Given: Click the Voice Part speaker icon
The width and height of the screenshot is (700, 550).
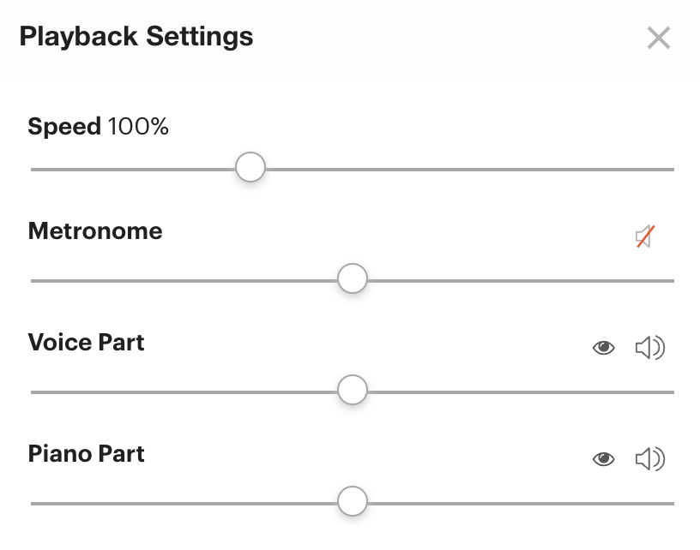Looking at the screenshot, I should (651, 347).
